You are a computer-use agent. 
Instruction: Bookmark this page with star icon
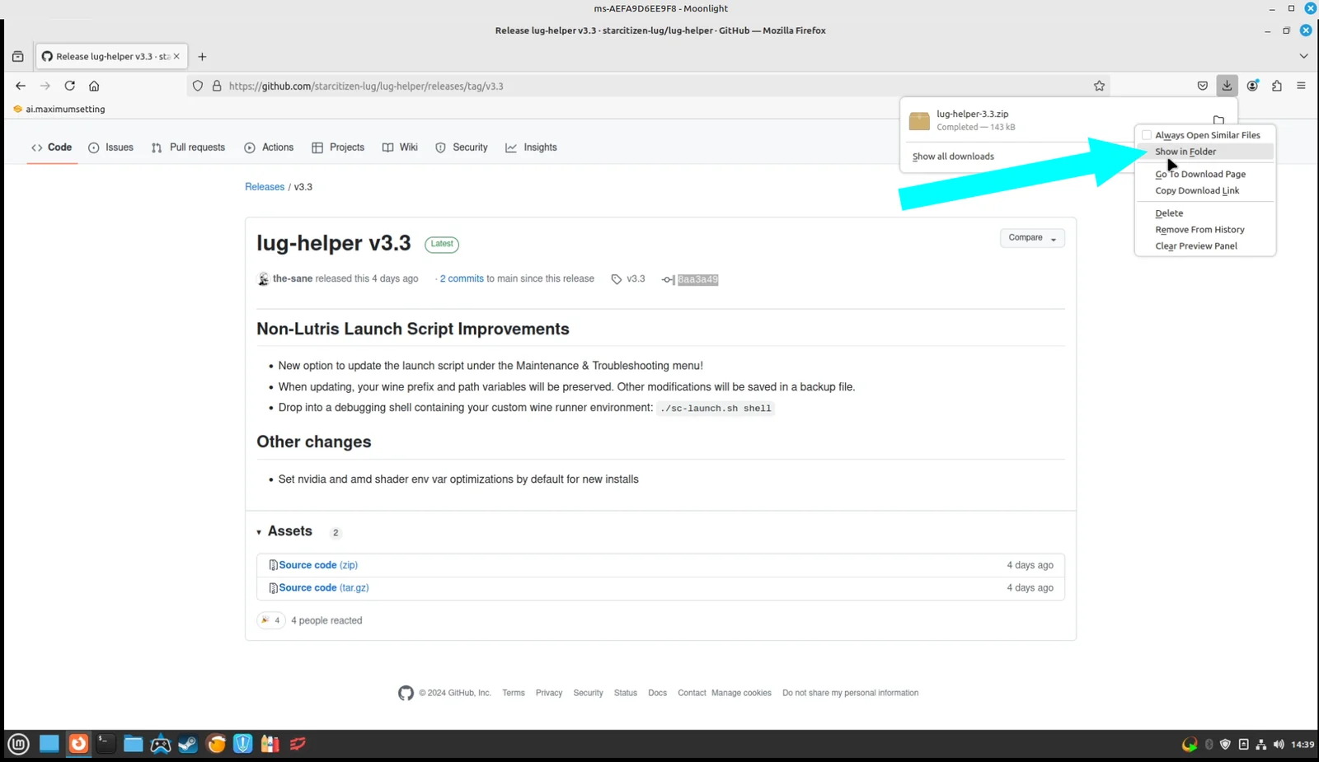click(1099, 86)
